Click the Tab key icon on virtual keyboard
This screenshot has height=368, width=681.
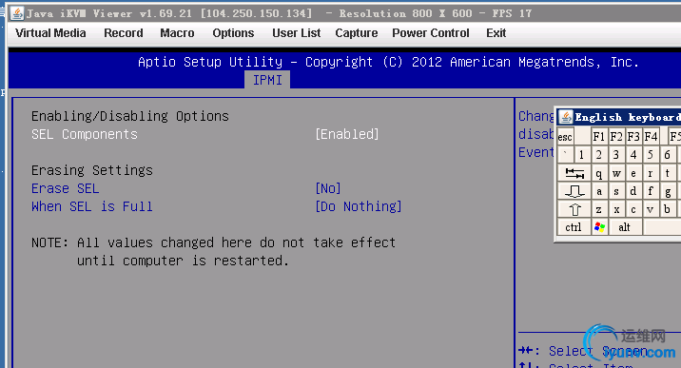click(x=574, y=173)
